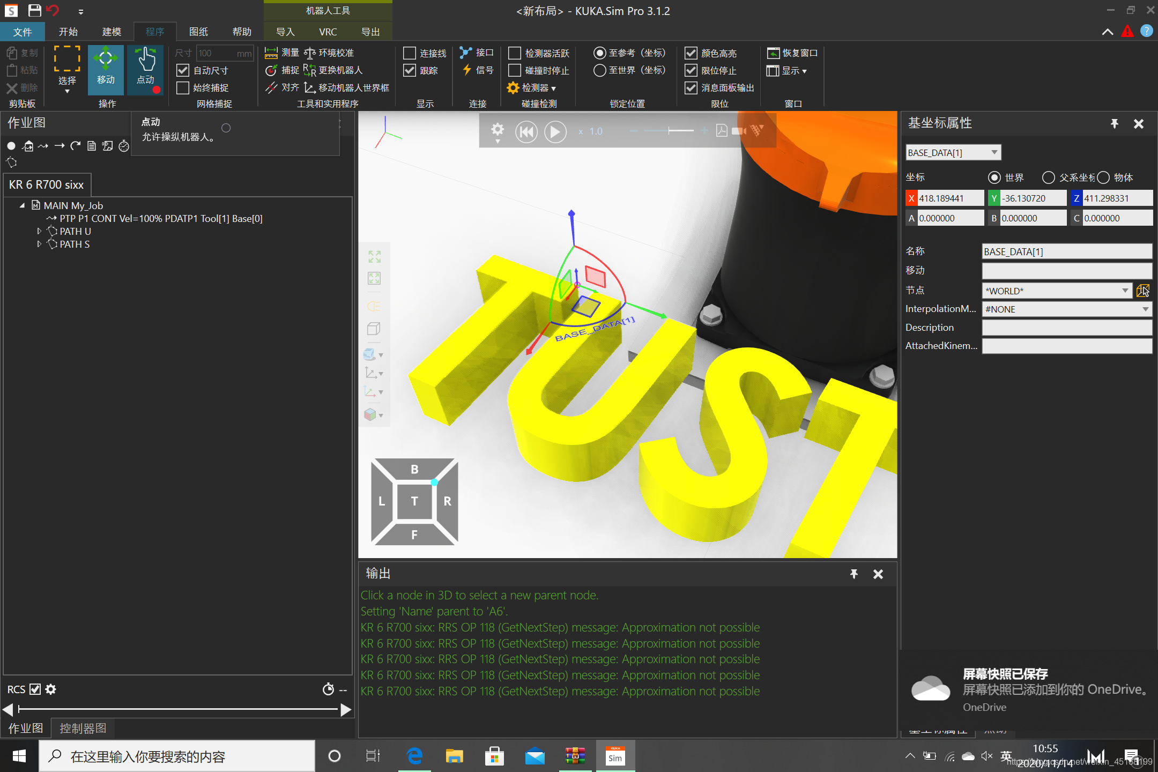Image resolution: width=1158 pixels, height=772 pixels.
Task: Switch to the Modeling (建模) ribbon tab
Action: 112,32
